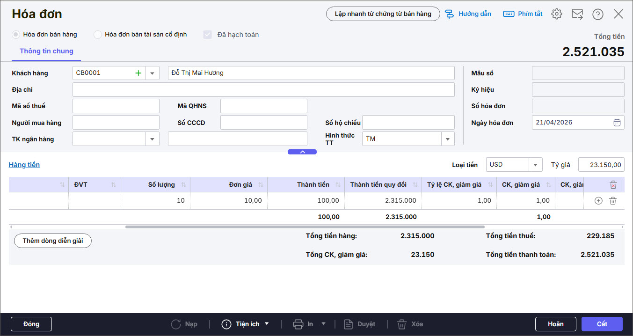Click the table horizontal scrollbar

point(304,227)
